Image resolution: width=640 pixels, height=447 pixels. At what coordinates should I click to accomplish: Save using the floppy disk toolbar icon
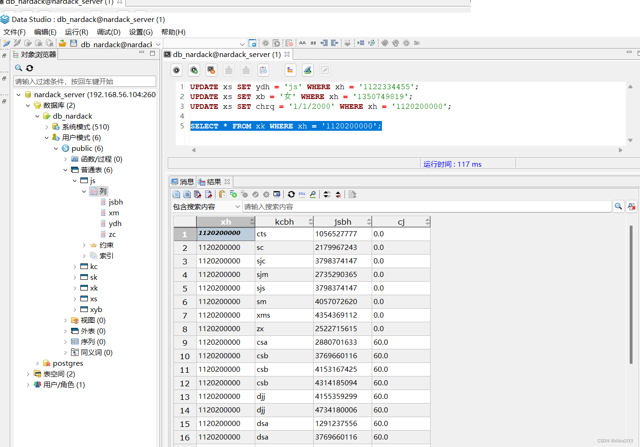tap(73, 43)
